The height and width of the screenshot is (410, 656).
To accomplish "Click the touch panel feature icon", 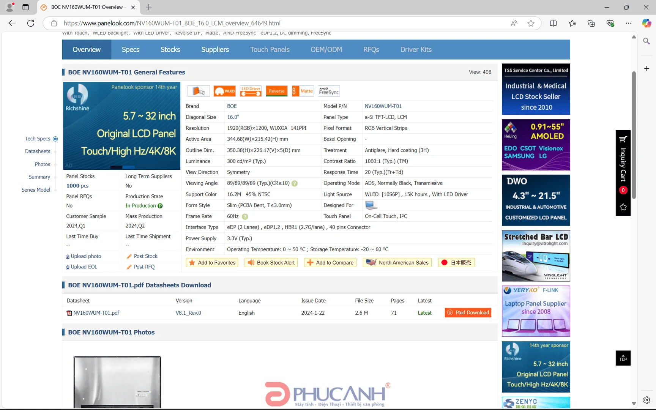I will pos(199,91).
